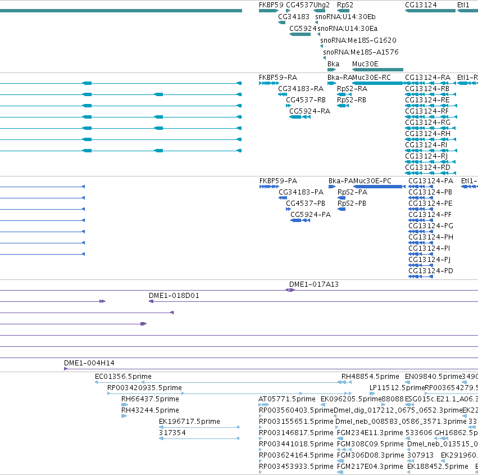The image size is (478, 475).
Task: Click the FGM217E04.3prime EST label
Action: pos(370,467)
